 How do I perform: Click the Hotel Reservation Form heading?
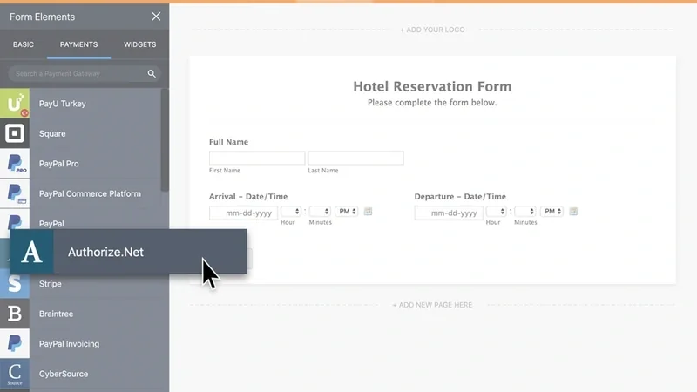tap(432, 86)
